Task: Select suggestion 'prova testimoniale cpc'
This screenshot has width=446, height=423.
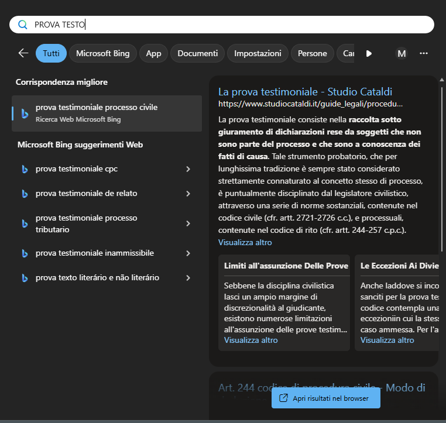Action: pos(107,169)
